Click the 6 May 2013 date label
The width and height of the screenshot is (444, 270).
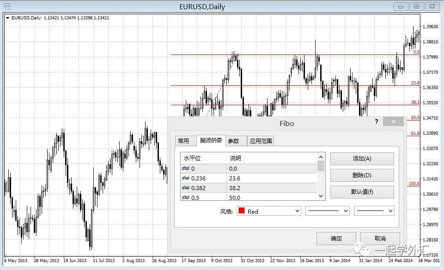coord(16,260)
